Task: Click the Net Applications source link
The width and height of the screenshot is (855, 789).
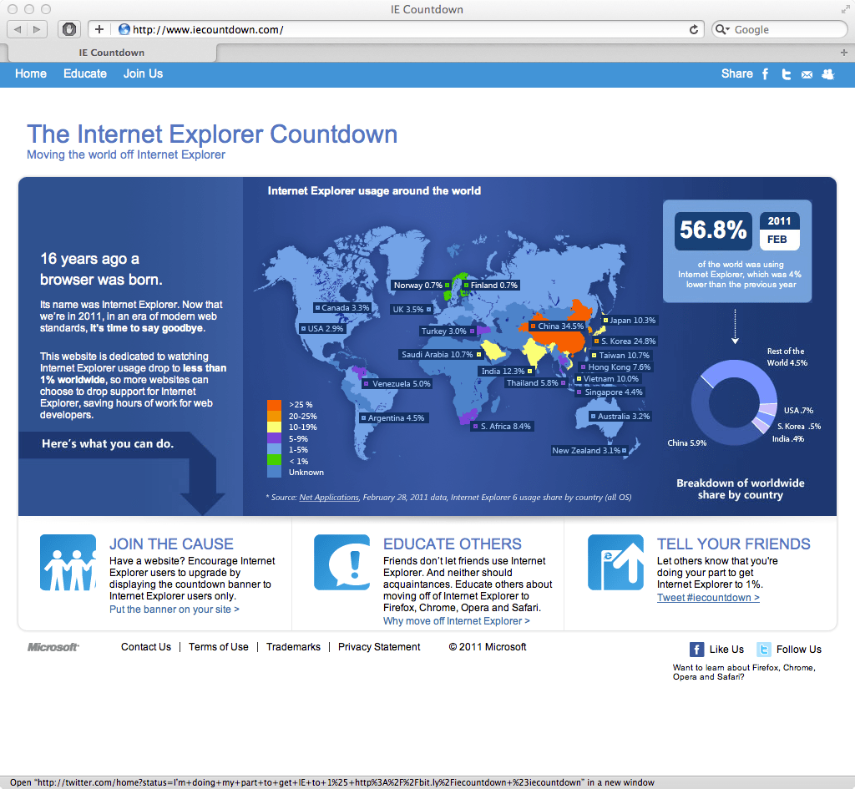Action: coord(329,498)
